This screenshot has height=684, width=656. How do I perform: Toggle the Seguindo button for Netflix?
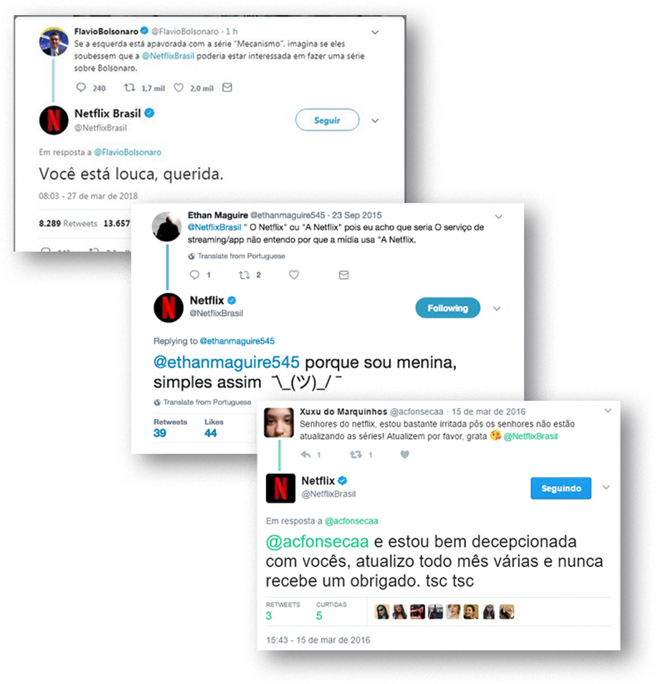pyautogui.click(x=561, y=488)
